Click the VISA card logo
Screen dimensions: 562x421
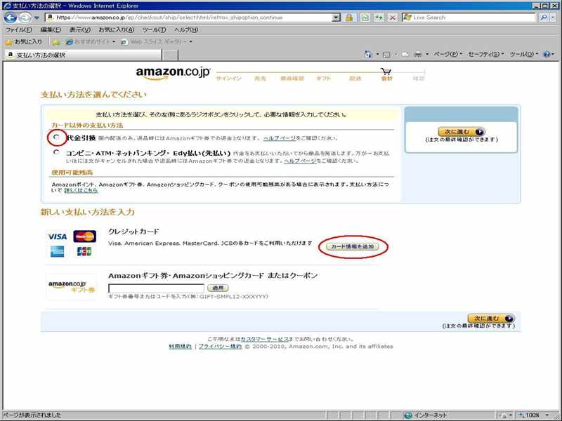tap(58, 236)
